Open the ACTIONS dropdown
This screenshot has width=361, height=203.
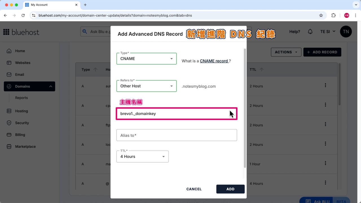pos(286,52)
